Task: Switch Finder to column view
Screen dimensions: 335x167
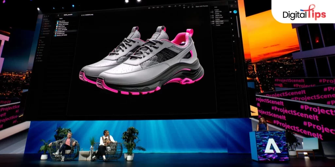Action: click(x=158, y=7)
